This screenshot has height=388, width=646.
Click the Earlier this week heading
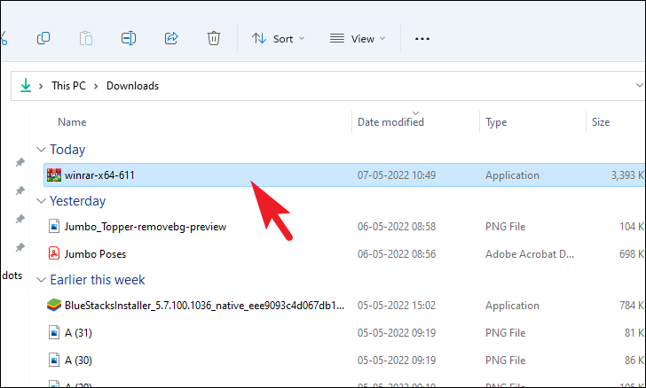98,280
